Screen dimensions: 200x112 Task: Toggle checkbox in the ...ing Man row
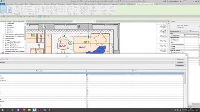[87, 79]
